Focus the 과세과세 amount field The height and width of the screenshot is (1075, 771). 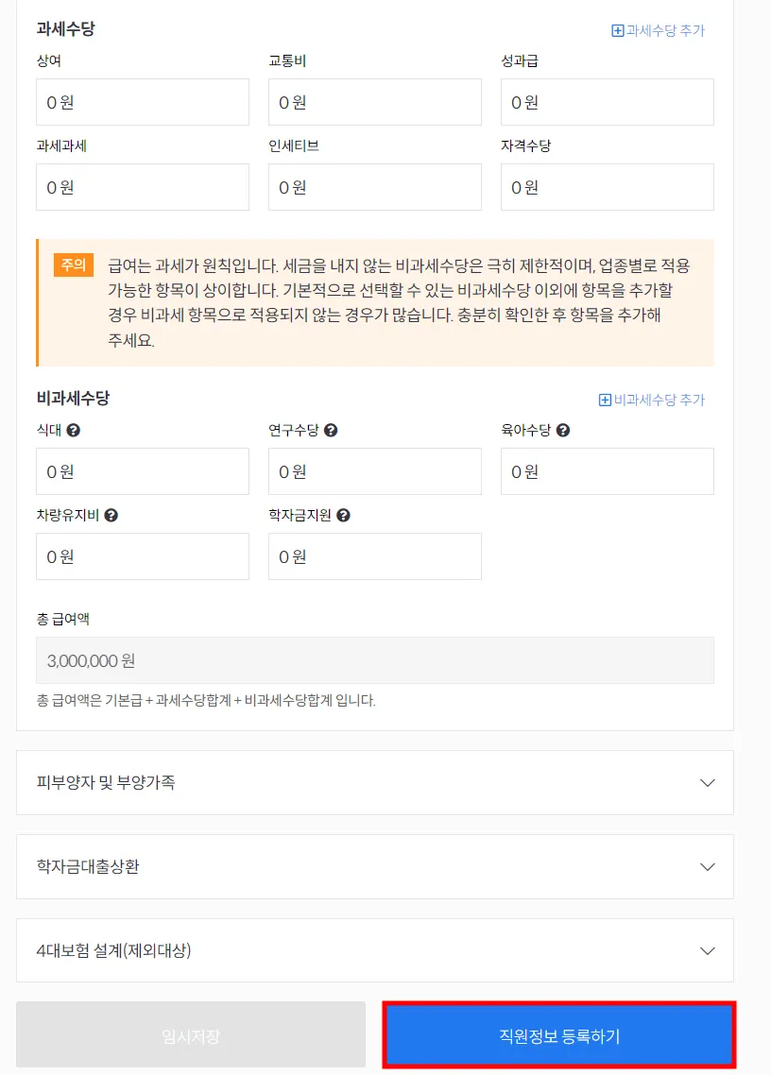pos(143,187)
